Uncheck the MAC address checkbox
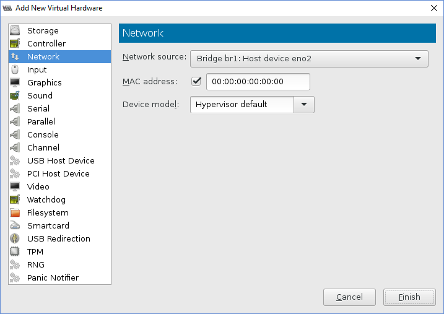The width and height of the screenshot is (444, 314). [x=197, y=81]
